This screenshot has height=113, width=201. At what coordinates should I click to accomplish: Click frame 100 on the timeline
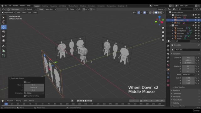pyautogui.click(x=67, y=104)
